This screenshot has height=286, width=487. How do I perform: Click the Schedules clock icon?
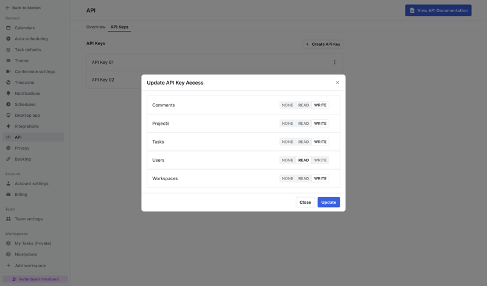9,104
